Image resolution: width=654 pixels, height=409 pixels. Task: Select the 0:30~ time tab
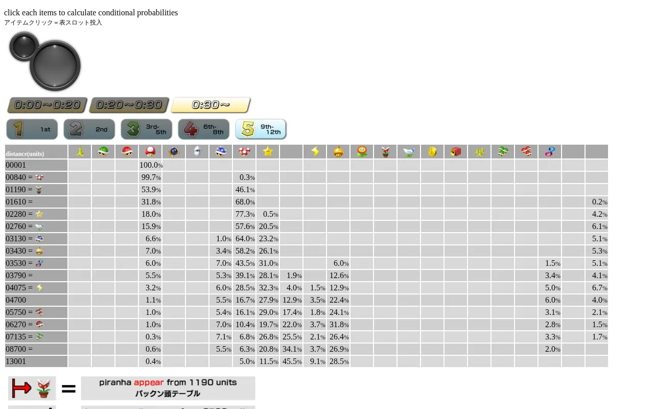tap(211, 105)
